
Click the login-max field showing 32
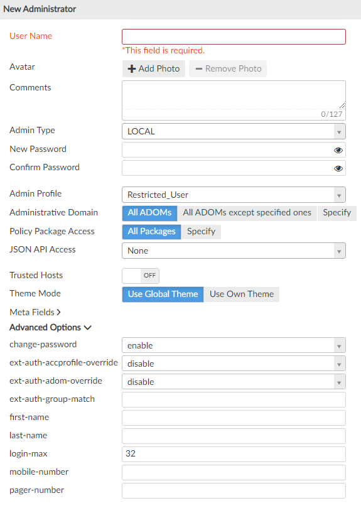point(234,455)
